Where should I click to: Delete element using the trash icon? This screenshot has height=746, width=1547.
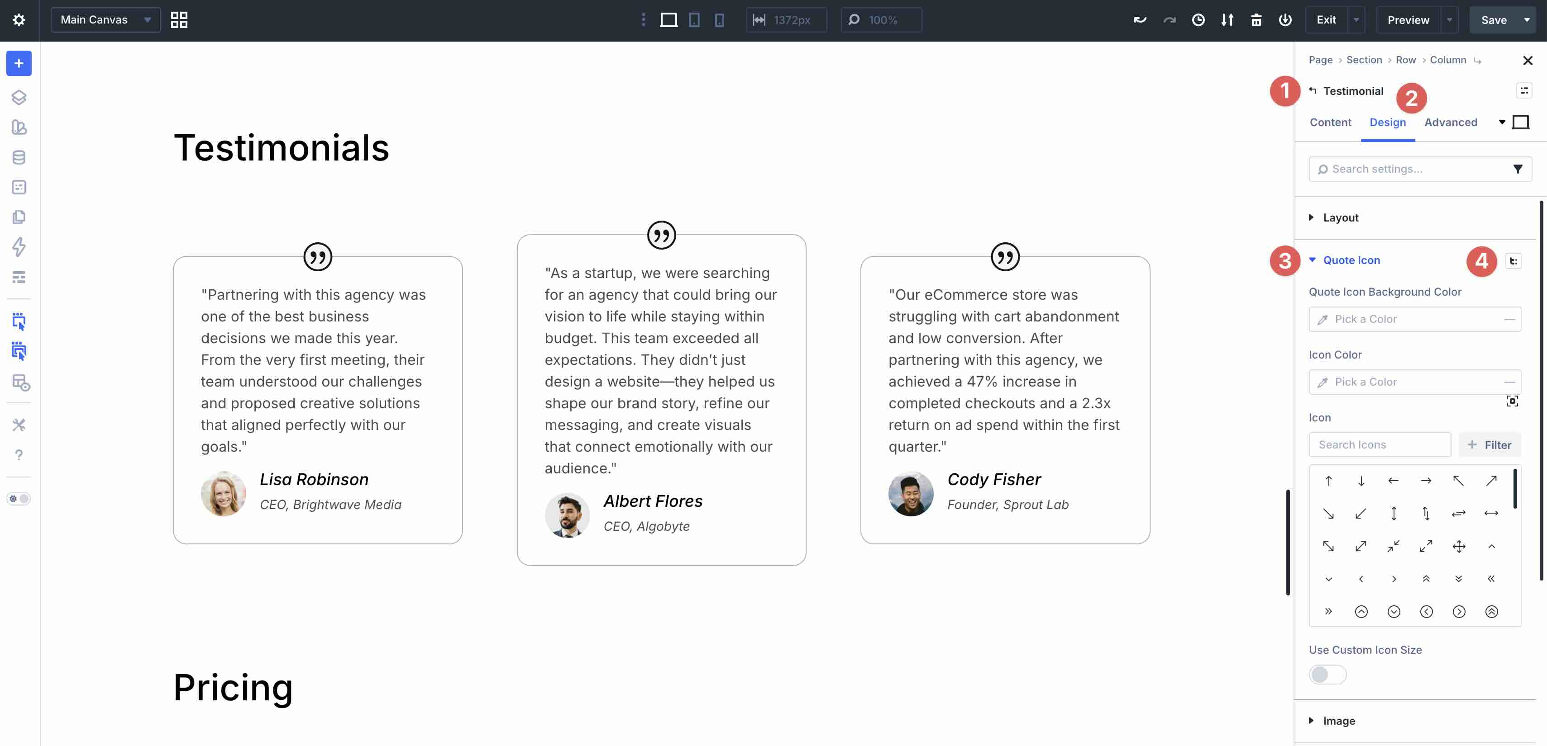pyautogui.click(x=1256, y=20)
